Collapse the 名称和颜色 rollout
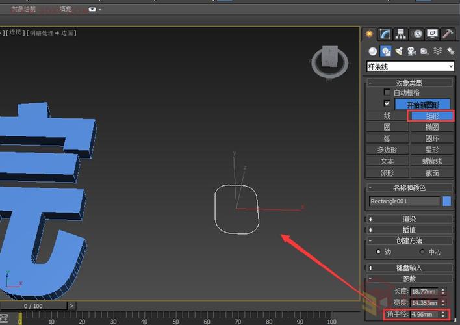This screenshot has height=325, width=460. pos(409,188)
